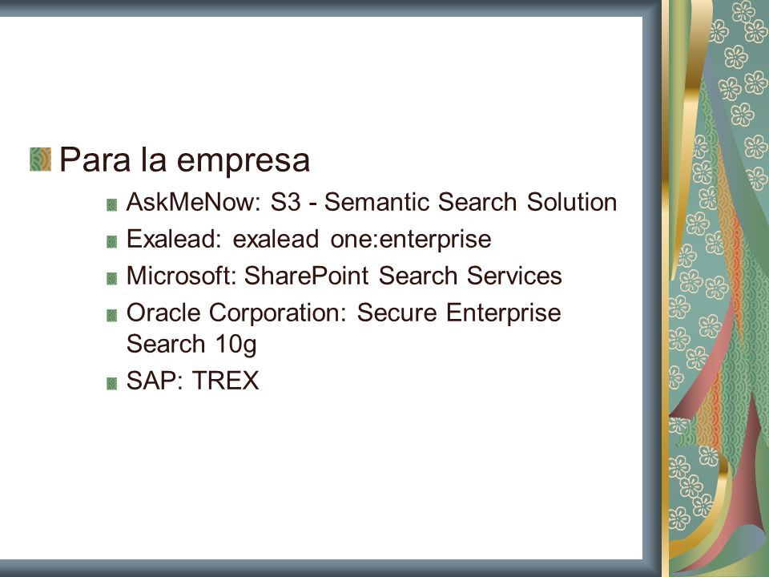Click the heading 'Para la empresa'

tap(184, 160)
